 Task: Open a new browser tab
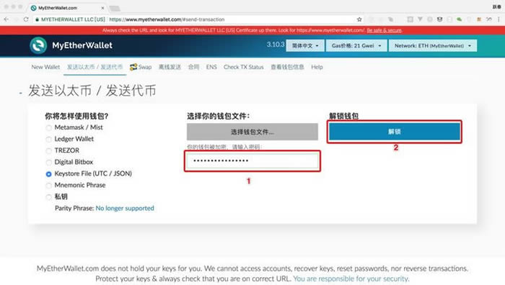click(x=115, y=8)
